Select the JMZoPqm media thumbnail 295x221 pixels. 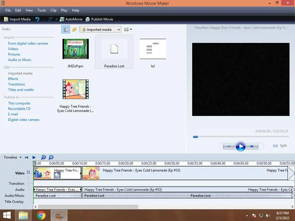(75, 49)
